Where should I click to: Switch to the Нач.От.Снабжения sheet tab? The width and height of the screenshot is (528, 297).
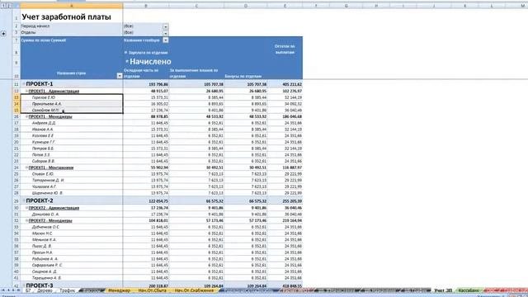click(194, 290)
